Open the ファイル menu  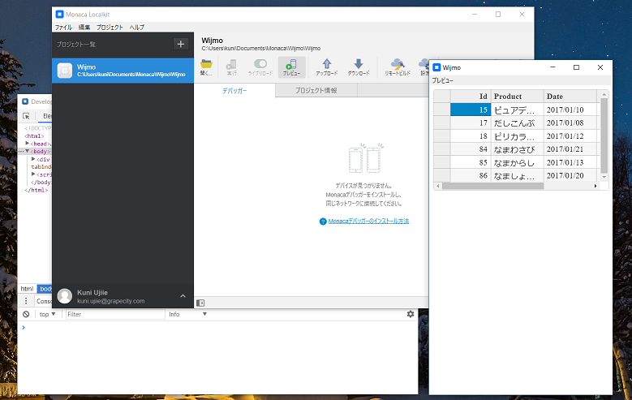[x=63, y=28]
